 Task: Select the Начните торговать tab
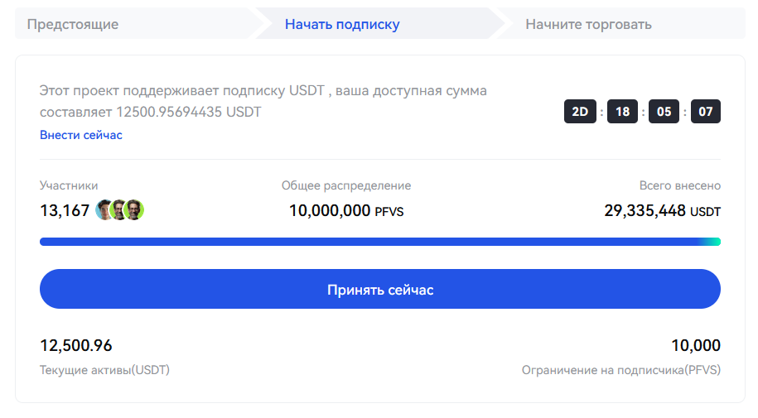588,24
